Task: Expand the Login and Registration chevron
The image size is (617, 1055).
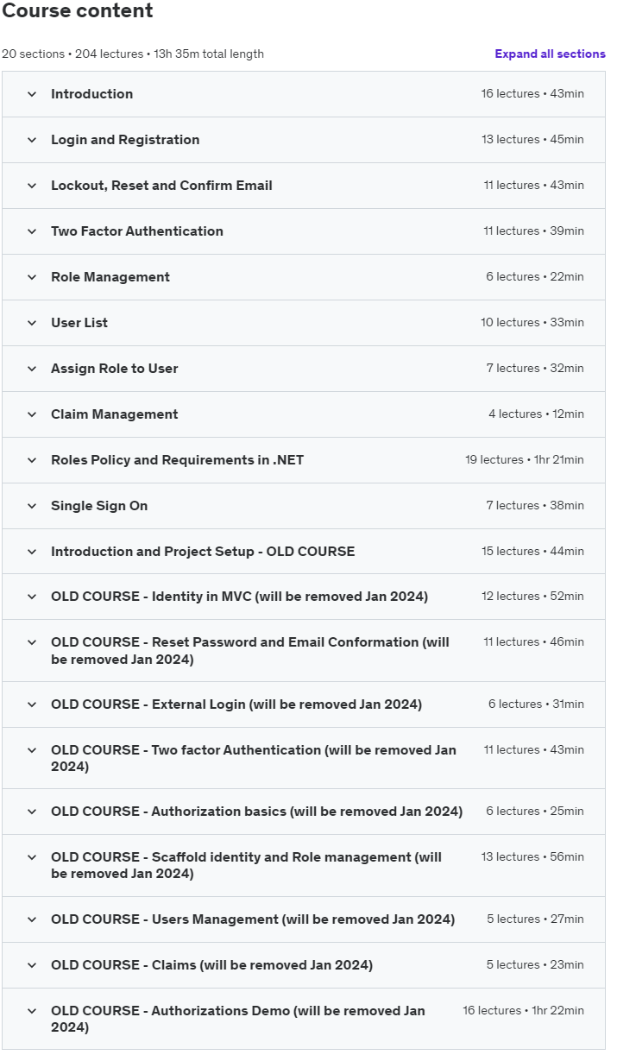Action: [32, 140]
